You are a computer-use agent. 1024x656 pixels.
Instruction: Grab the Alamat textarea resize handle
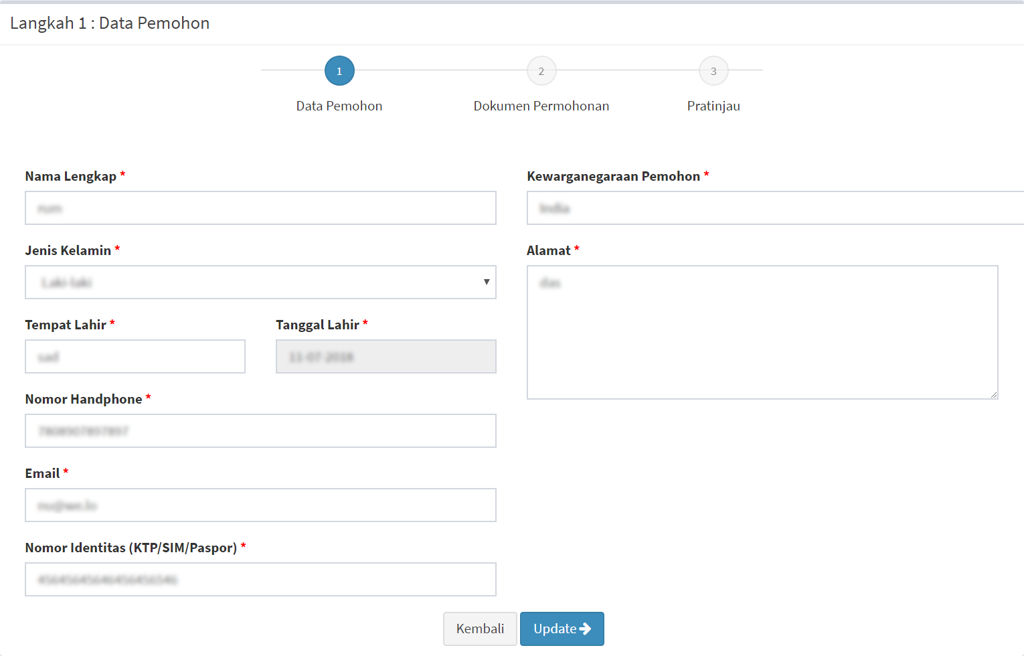pyautogui.click(x=994, y=395)
